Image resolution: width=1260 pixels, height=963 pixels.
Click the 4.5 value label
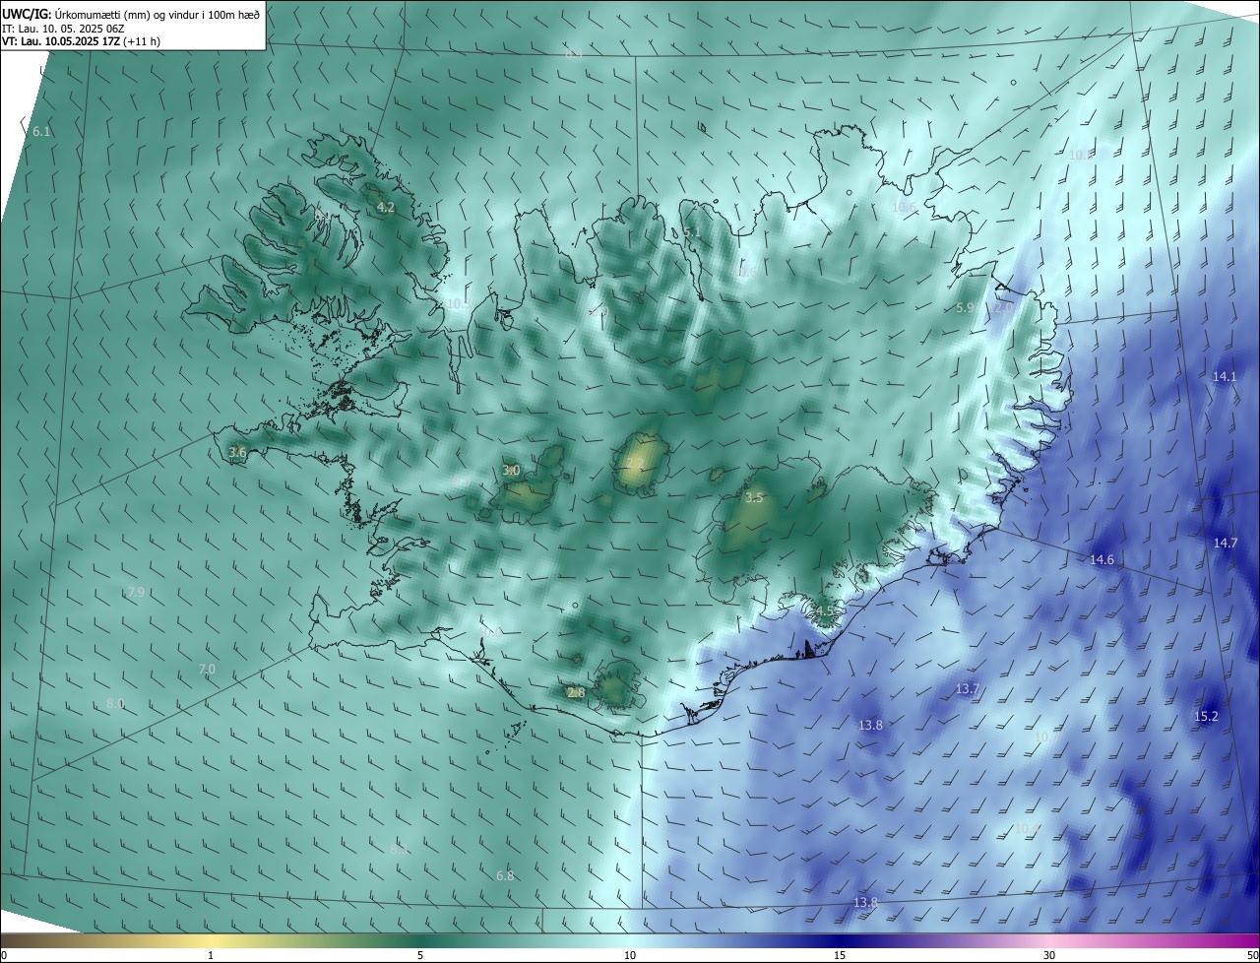pos(825,610)
